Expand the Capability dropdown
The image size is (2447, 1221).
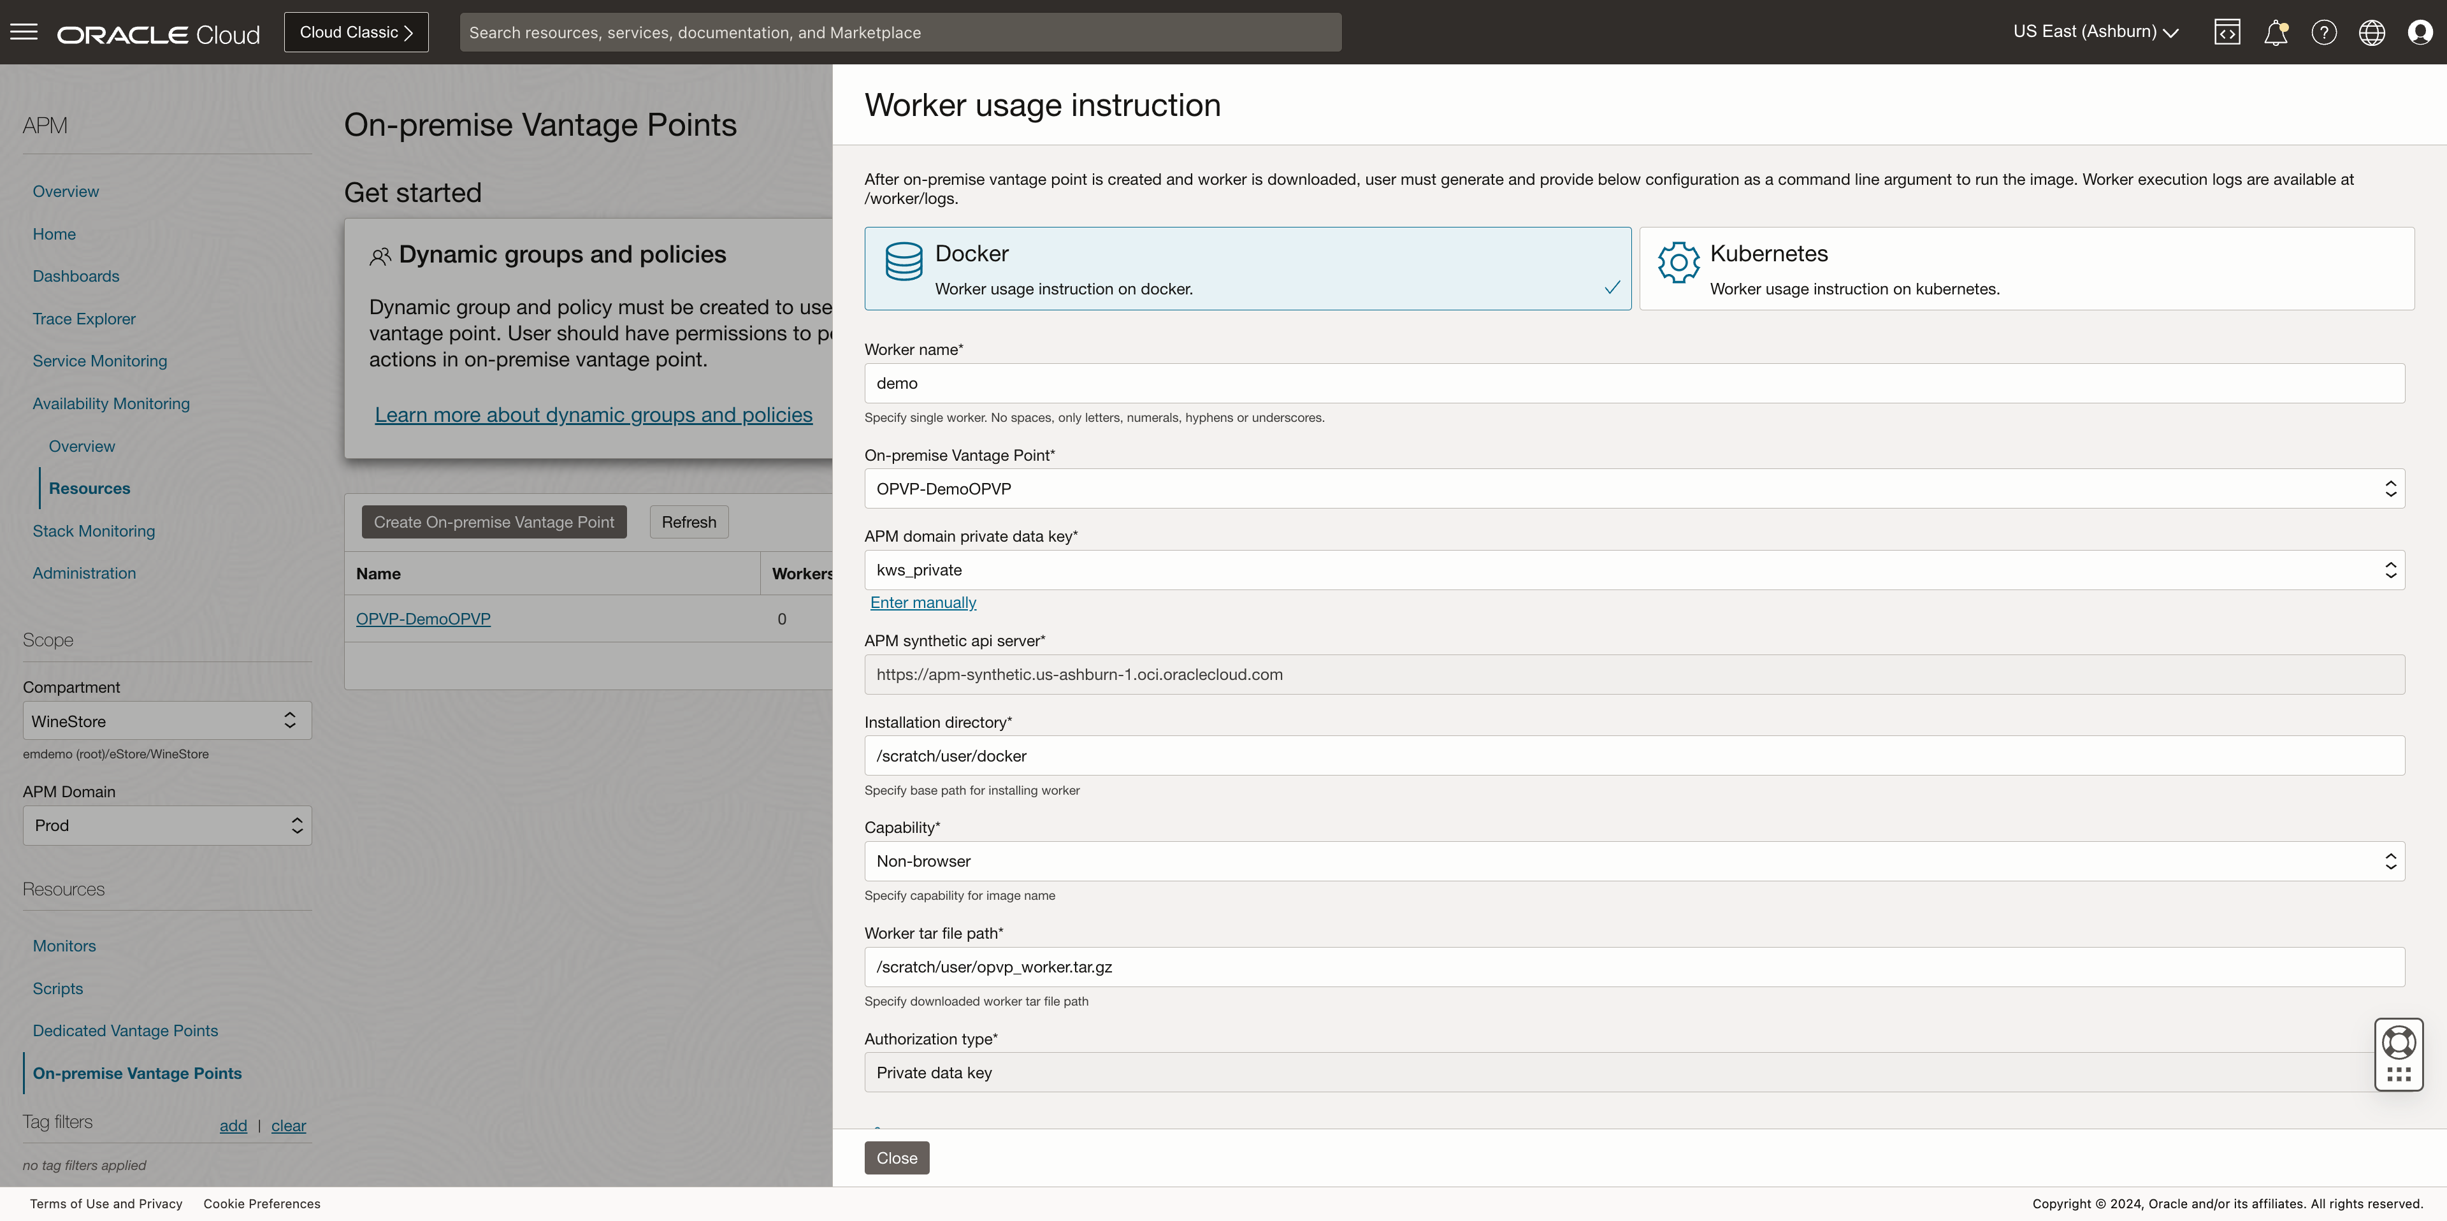point(1634,861)
